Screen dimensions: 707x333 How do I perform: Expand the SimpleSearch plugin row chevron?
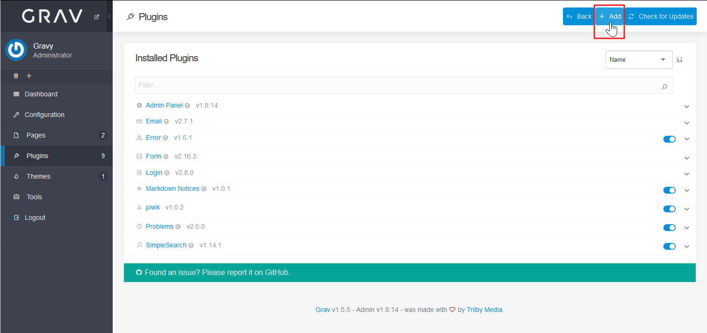pyautogui.click(x=686, y=246)
